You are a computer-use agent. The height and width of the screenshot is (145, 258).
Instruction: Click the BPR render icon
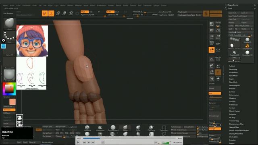tap(212, 24)
